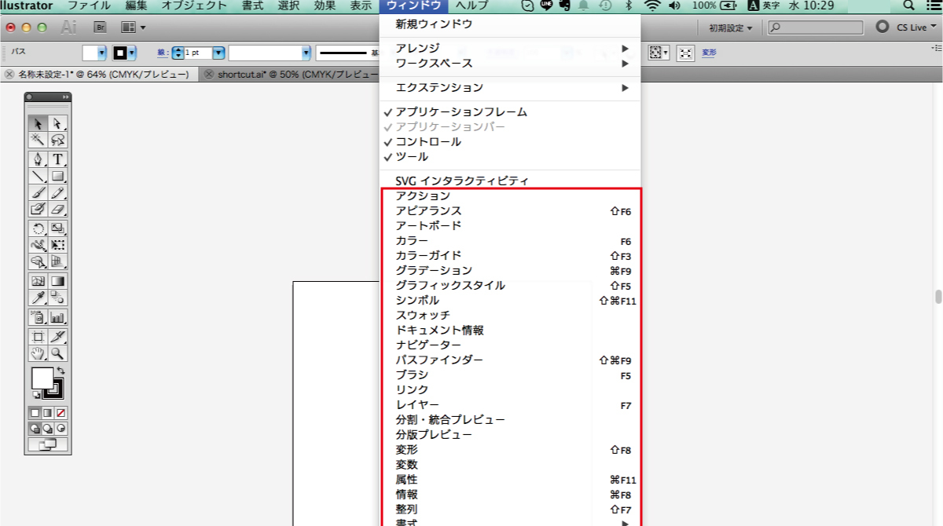Click the 変形 link in control bar
The height and width of the screenshot is (526, 943).
(x=709, y=53)
